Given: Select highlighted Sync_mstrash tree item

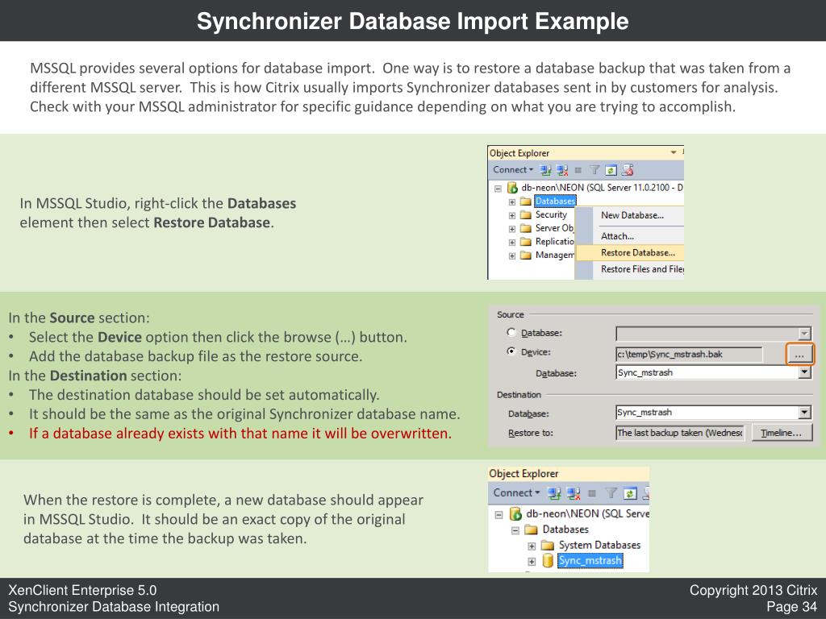Looking at the screenshot, I should pos(590,561).
